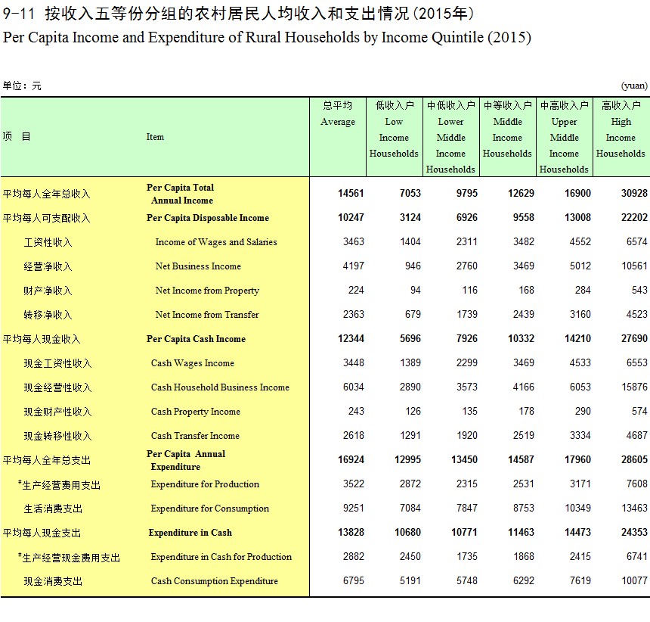
Task: Click high income disposable value 22202
Action: click(634, 217)
